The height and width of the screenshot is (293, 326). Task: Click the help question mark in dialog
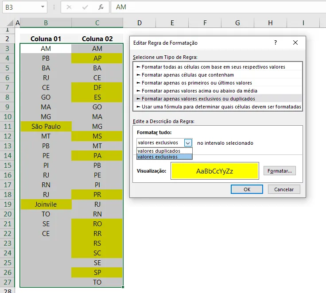[x=276, y=42]
